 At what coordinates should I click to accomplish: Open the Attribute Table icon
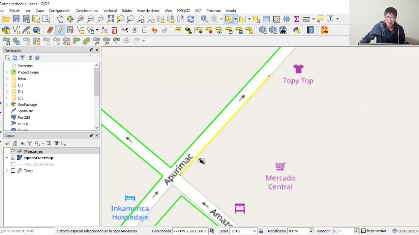point(266,19)
